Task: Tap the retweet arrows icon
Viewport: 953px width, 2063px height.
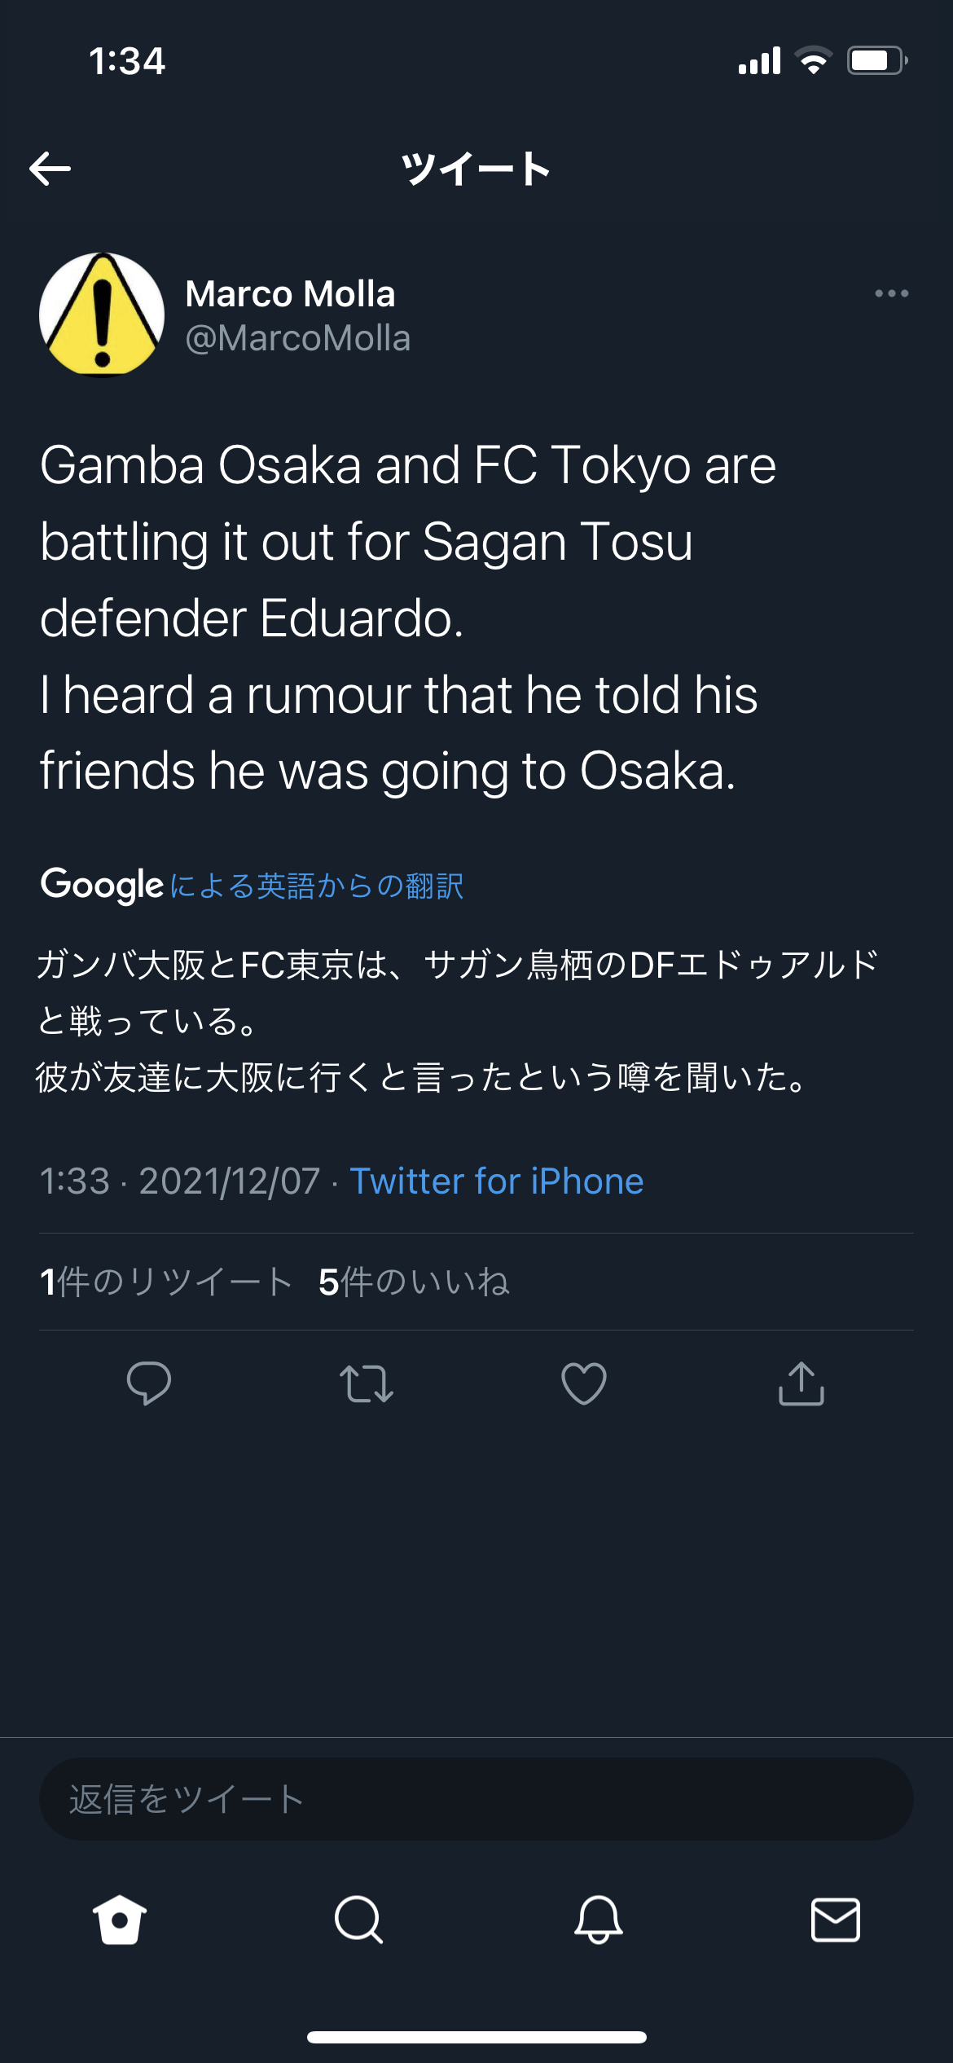Action: click(367, 1383)
